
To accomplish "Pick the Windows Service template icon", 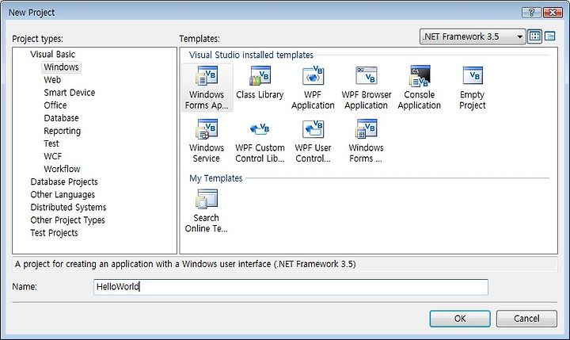I will click(x=207, y=129).
